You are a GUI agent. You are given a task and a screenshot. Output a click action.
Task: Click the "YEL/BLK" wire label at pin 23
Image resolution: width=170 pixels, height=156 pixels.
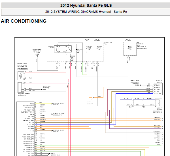tap(42, 148)
